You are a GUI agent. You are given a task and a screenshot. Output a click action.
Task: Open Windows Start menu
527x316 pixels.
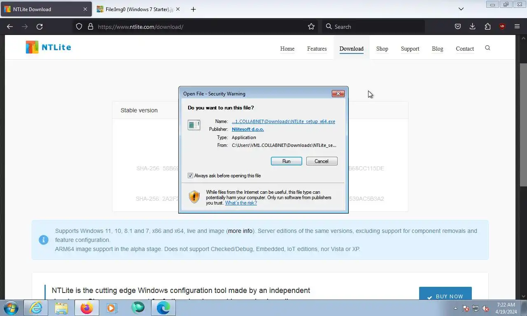[x=11, y=308]
